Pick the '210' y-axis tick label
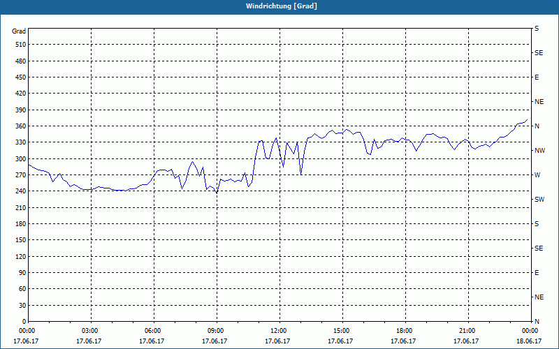 pyautogui.click(x=21, y=207)
